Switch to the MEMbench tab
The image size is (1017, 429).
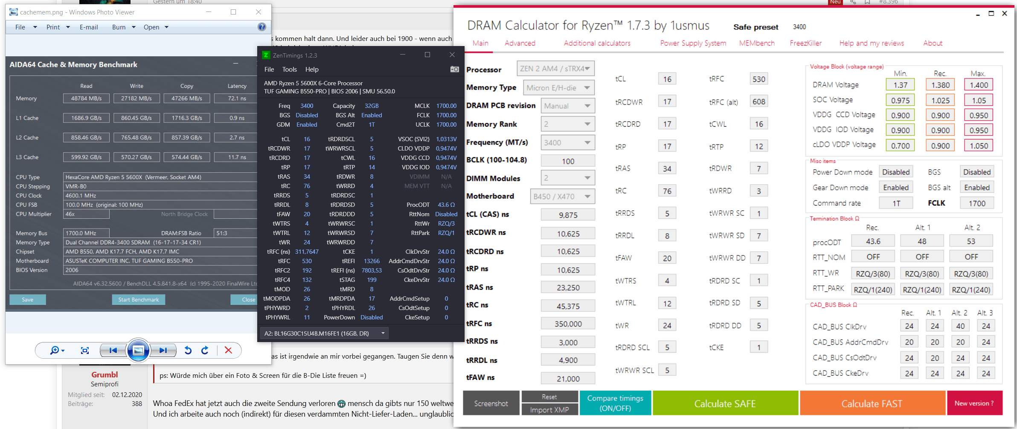click(757, 43)
